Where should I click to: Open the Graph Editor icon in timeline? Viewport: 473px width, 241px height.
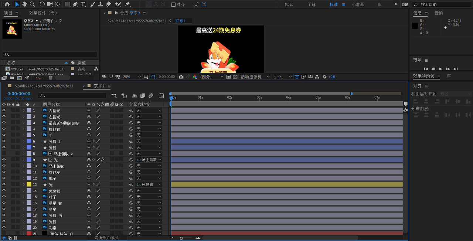(x=161, y=95)
